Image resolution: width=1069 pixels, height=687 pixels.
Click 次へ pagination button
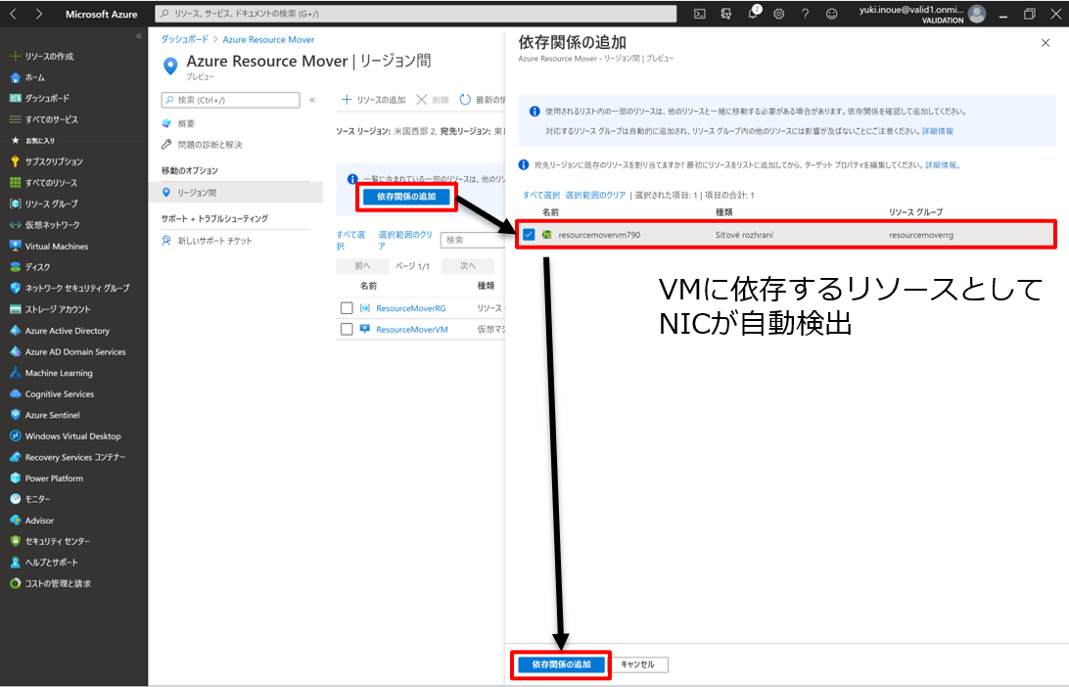click(467, 266)
